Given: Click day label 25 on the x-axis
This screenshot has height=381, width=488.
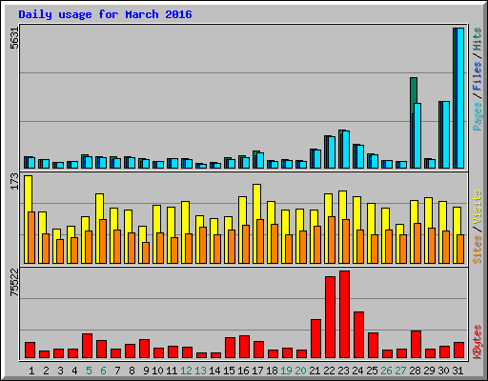Looking at the screenshot, I should tap(372, 371).
